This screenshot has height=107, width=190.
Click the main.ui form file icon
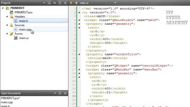(16, 38)
